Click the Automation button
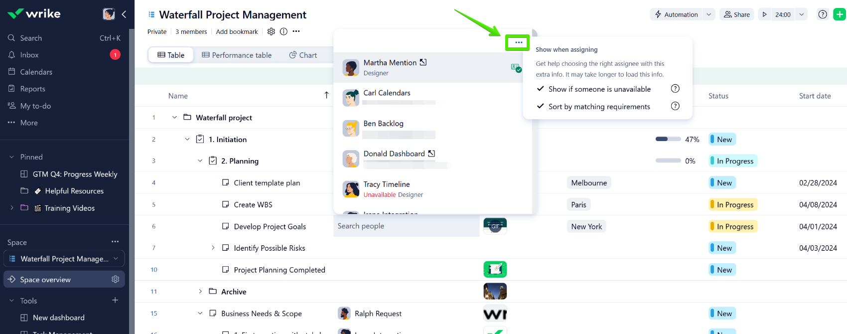 click(676, 14)
